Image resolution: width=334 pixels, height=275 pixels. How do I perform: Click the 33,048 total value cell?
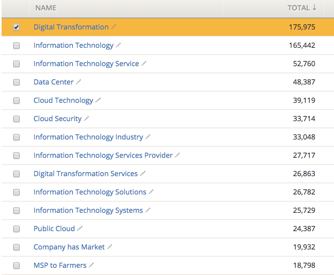click(304, 137)
